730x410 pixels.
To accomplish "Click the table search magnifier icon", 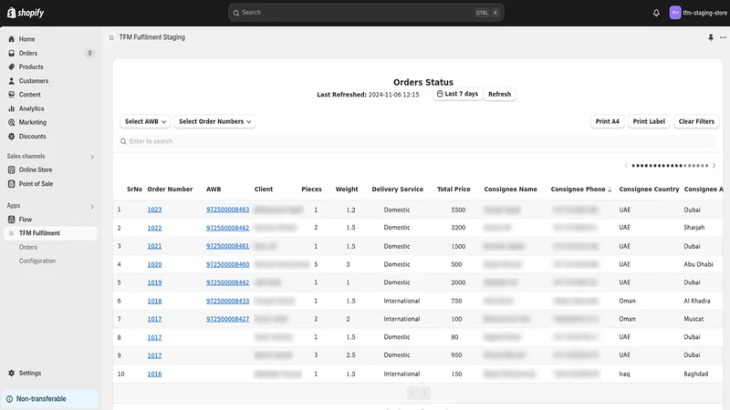I will (x=123, y=141).
